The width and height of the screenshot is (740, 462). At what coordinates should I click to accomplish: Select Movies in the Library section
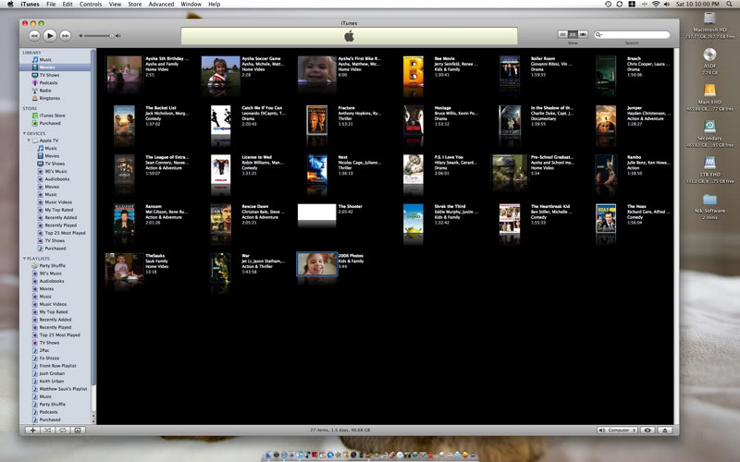tap(47, 67)
